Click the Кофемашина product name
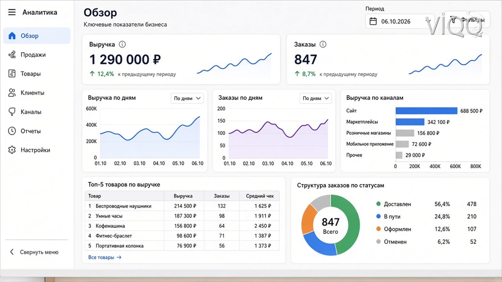This screenshot has width=502, height=282. click(110, 226)
